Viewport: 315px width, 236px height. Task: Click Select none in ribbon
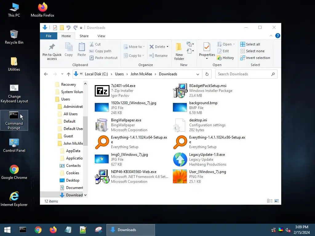pyautogui.click(x=253, y=51)
